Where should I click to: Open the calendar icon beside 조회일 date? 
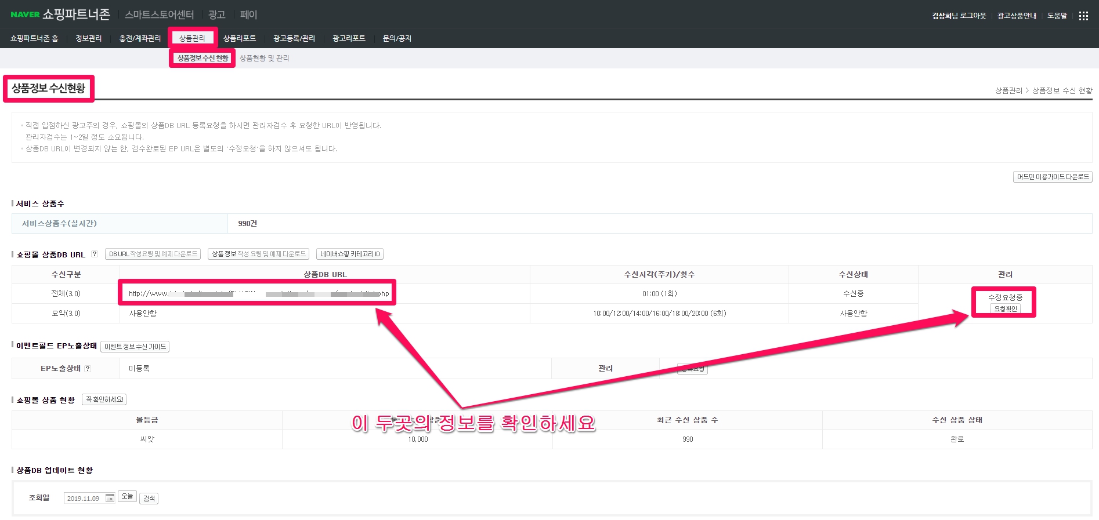(110, 498)
